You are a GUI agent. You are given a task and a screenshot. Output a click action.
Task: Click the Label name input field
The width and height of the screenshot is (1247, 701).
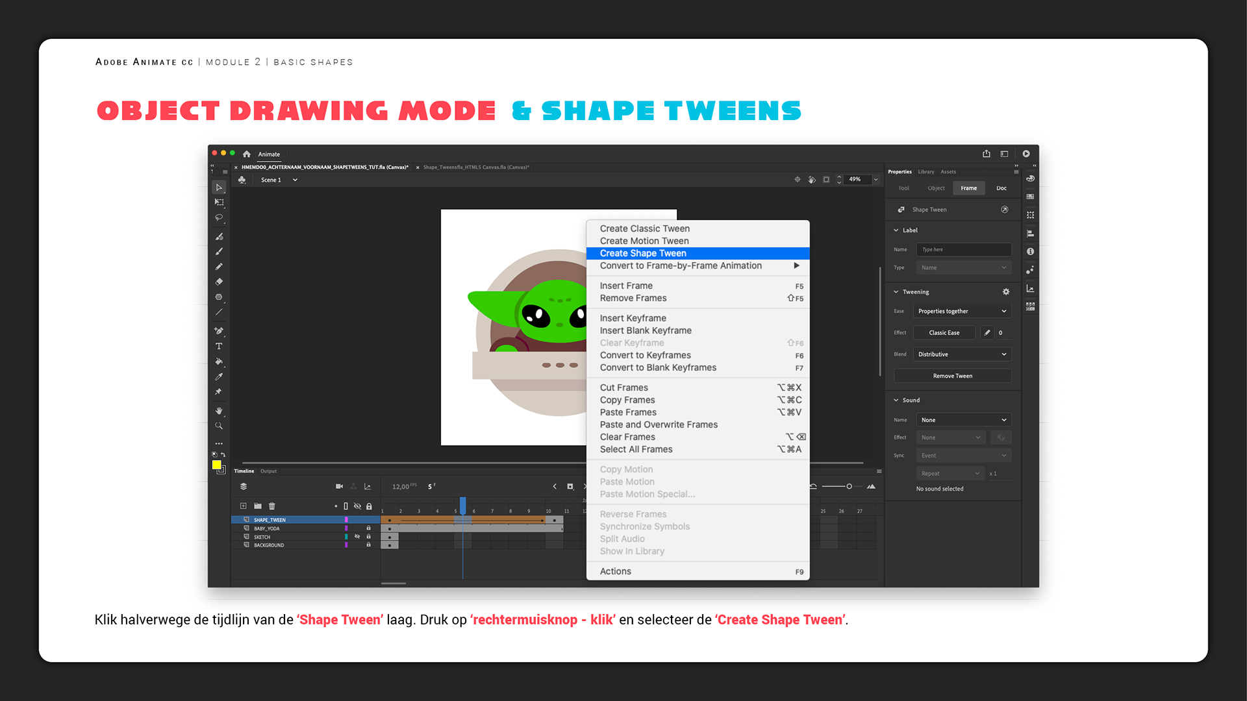point(963,249)
